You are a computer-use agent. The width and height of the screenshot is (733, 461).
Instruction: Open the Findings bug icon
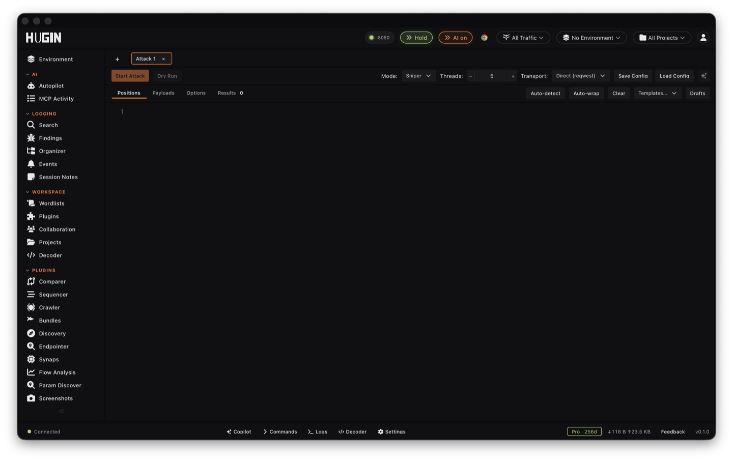(x=31, y=138)
